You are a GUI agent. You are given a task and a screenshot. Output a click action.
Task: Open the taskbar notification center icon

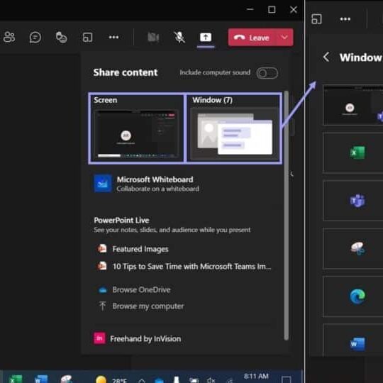click(286, 379)
